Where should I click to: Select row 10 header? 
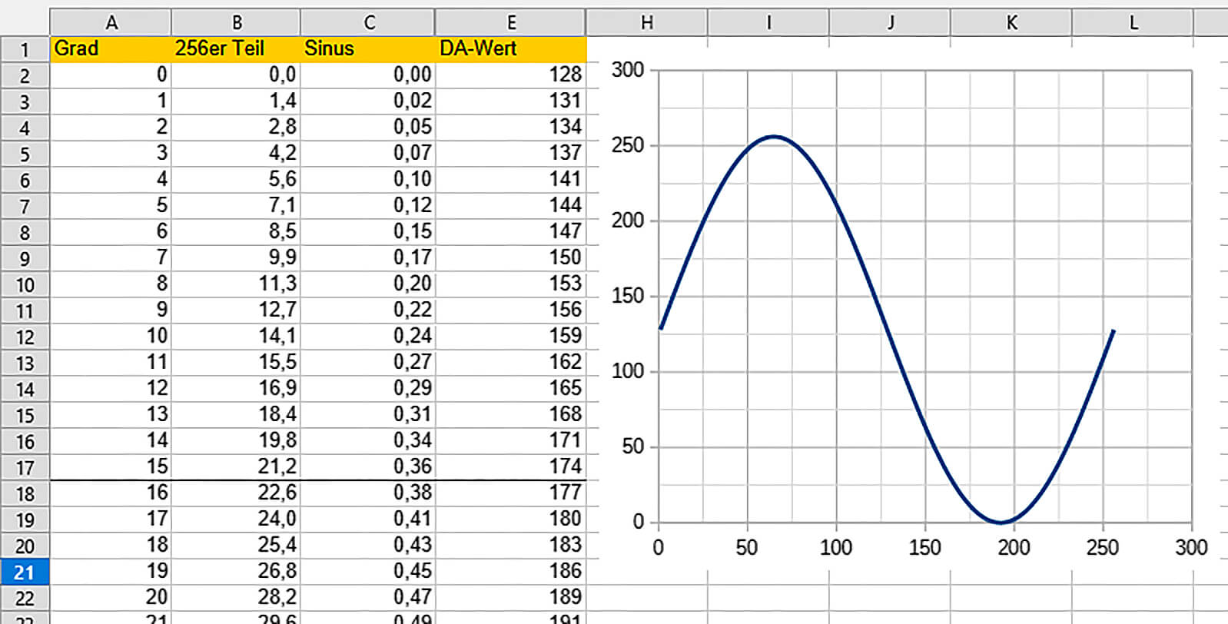click(25, 285)
